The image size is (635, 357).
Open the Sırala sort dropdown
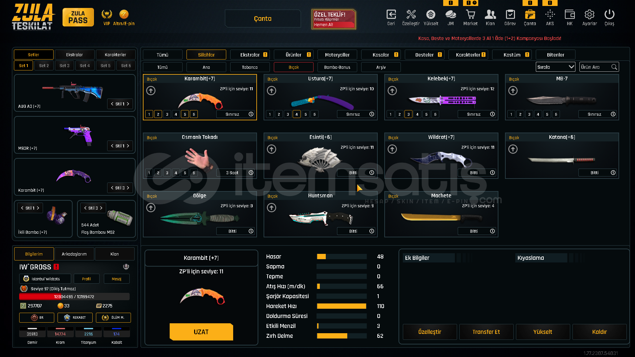[556, 67]
